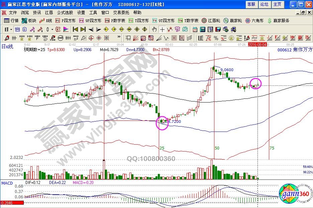The image size is (313, 208).
Task: Open the 交易委托 menu
Action: [120, 12]
